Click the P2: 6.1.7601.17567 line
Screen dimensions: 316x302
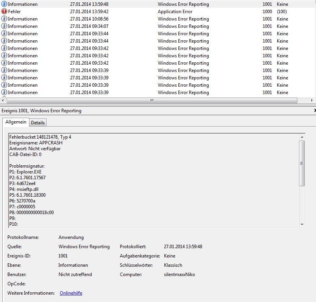pyautogui.click(x=28, y=178)
